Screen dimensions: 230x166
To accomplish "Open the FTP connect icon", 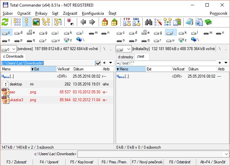I will [127, 22].
